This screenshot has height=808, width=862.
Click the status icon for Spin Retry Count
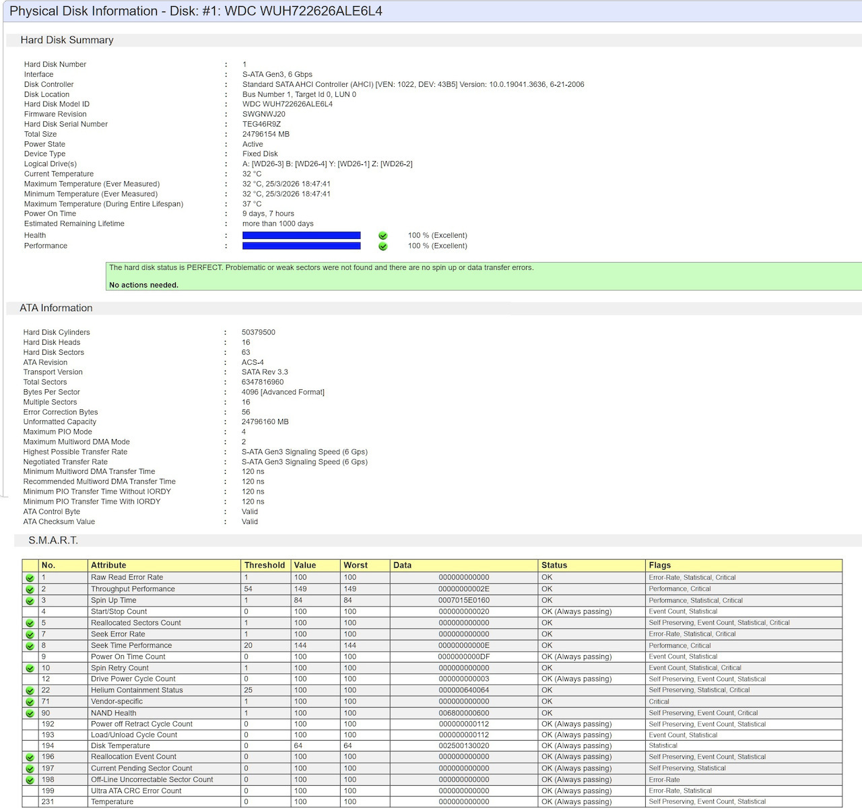click(30, 669)
